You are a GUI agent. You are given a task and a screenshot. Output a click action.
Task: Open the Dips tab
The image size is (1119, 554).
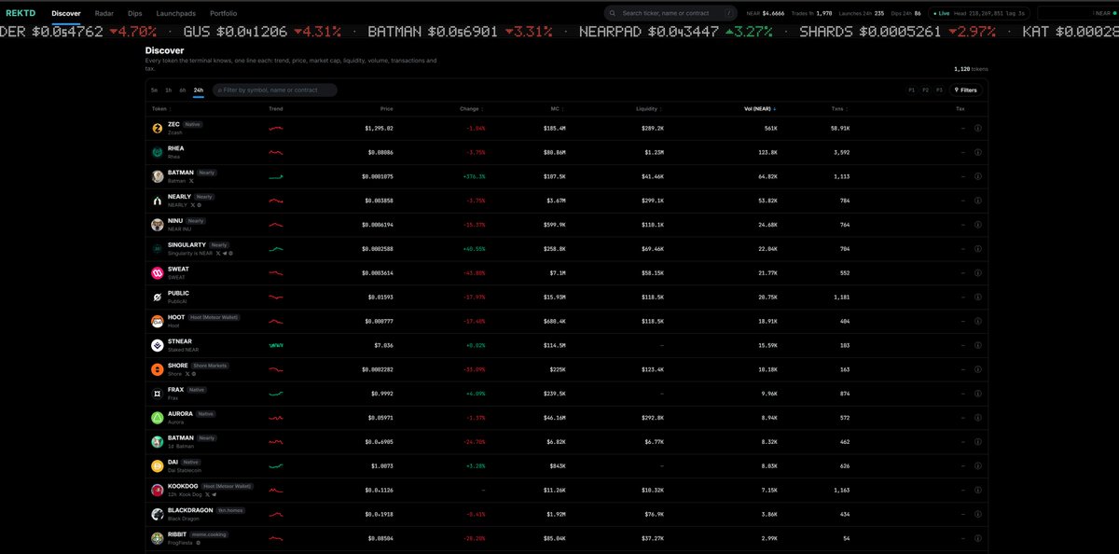click(135, 14)
